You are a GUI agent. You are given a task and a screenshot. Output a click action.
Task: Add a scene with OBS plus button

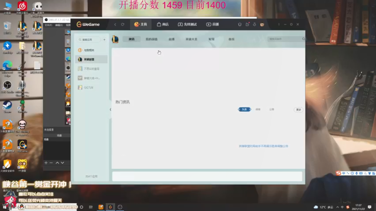pos(46,163)
